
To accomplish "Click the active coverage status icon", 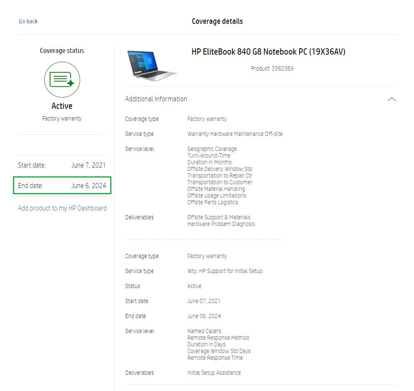I will (62, 79).
